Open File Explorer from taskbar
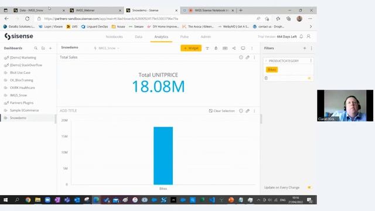The height and width of the screenshot is (211, 375). (x=37, y=200)
